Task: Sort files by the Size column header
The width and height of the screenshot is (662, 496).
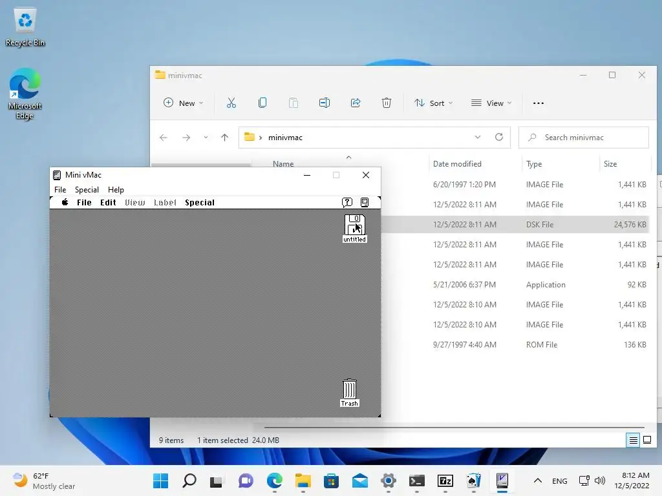Action: coord(610,163)
